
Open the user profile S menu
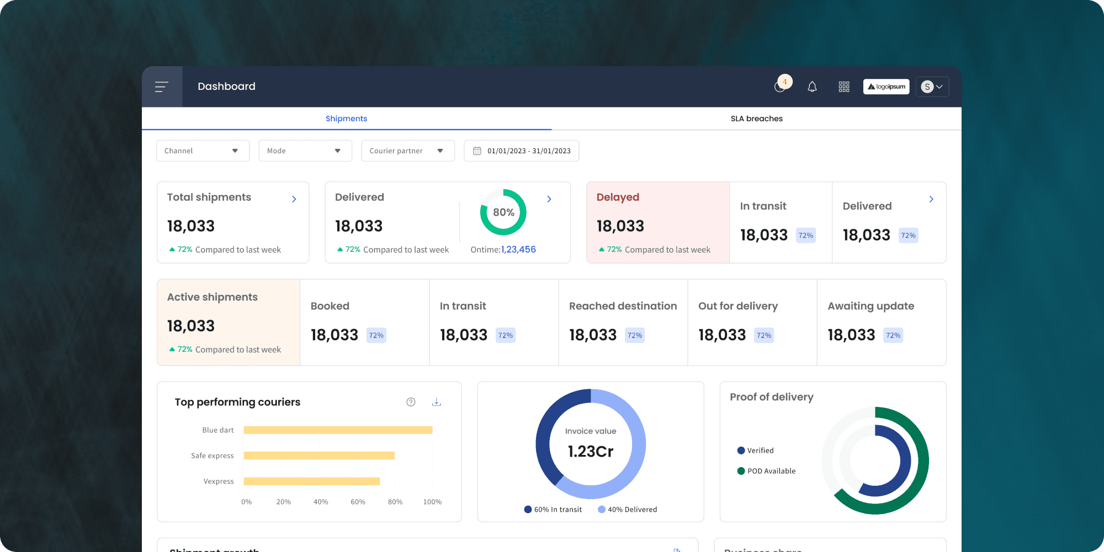click(x=932, y=87)
